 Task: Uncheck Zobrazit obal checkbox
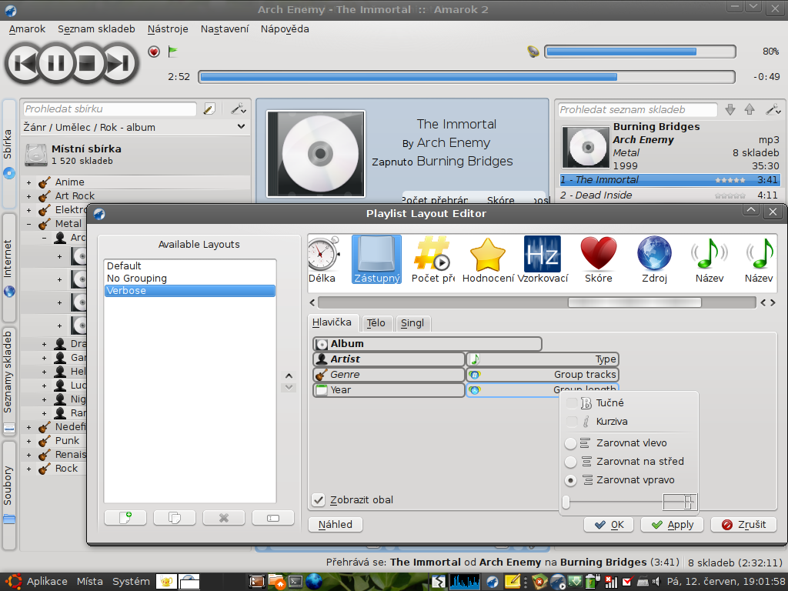tap(318, 500)
